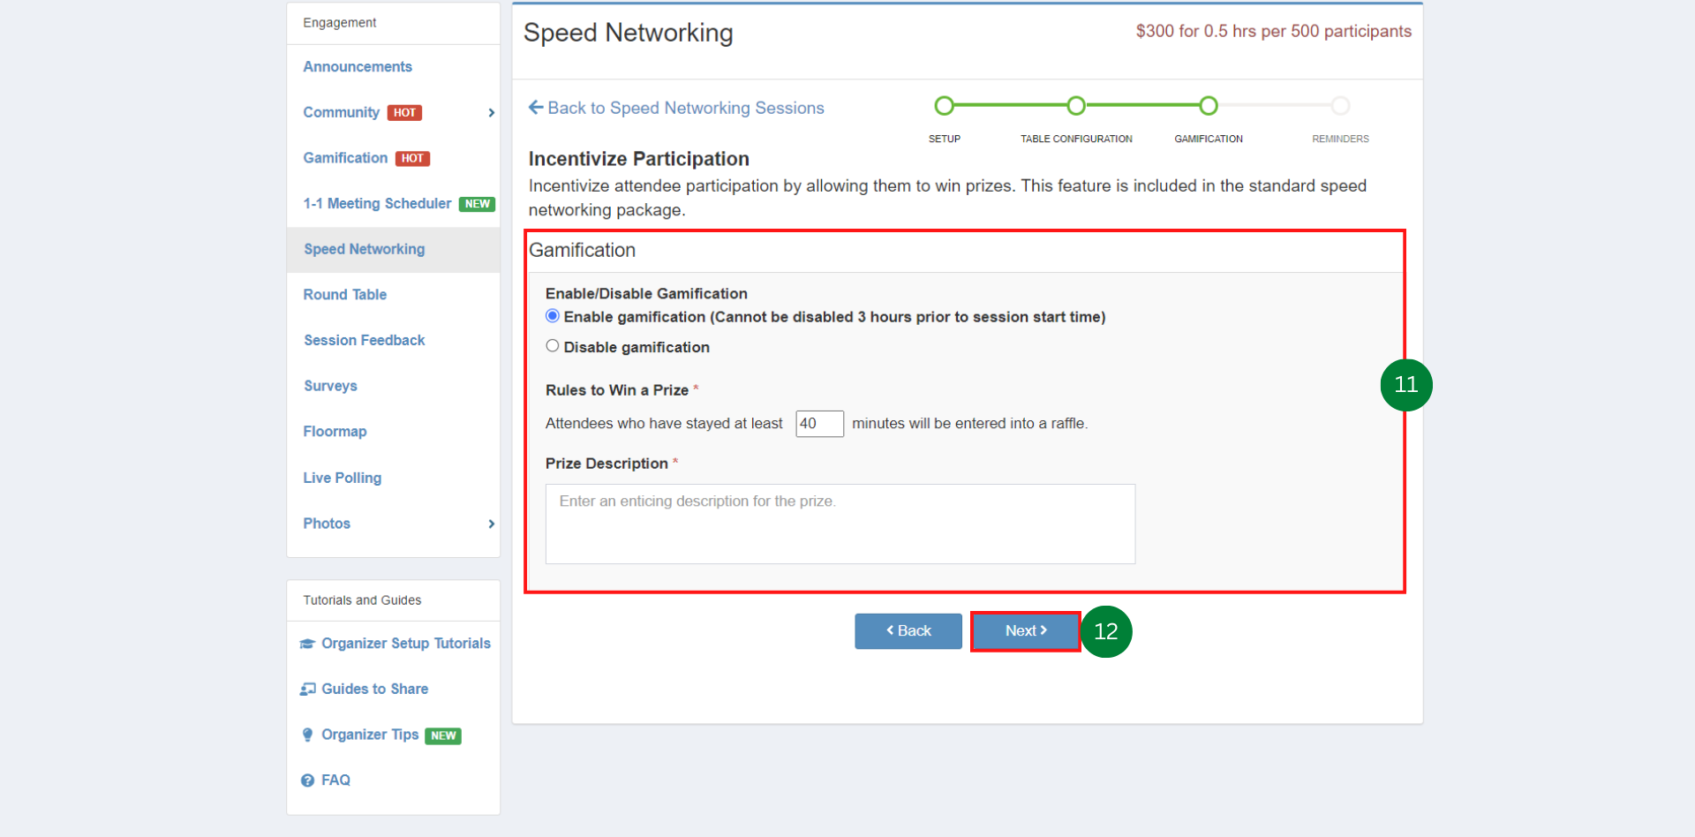The image size is (1695, 837).
Task: Click the Next button
Action: tap(1024, 630)
